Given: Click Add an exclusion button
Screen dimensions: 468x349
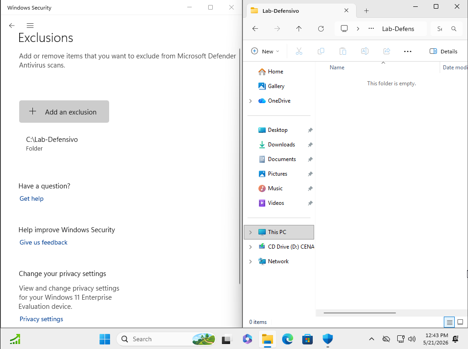Looking at the screenshot, I should (x=64, y=112).
